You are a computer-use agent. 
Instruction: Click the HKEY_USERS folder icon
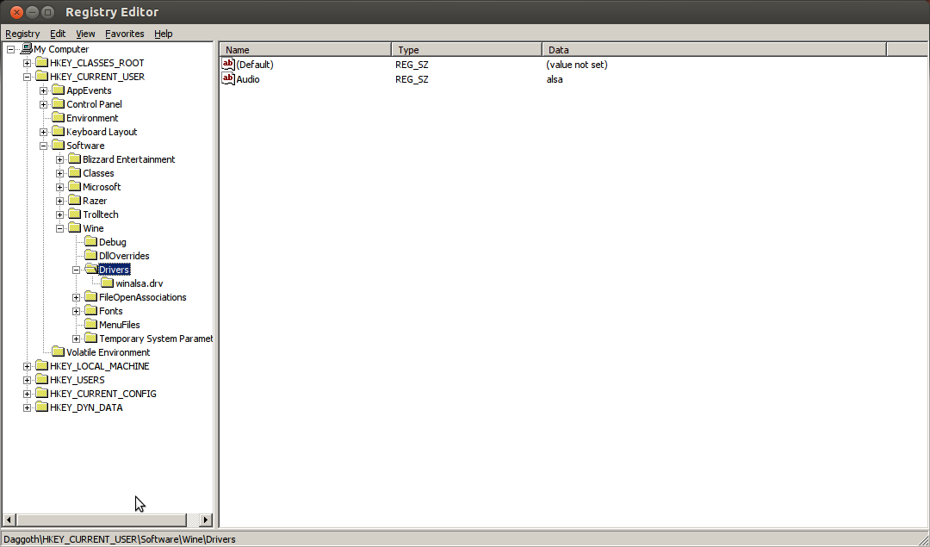(41, 380)
